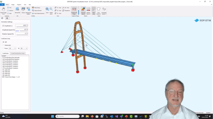
Task: Click the Rotation Speed stepper arrows
Action: click(x=27, y=33)
